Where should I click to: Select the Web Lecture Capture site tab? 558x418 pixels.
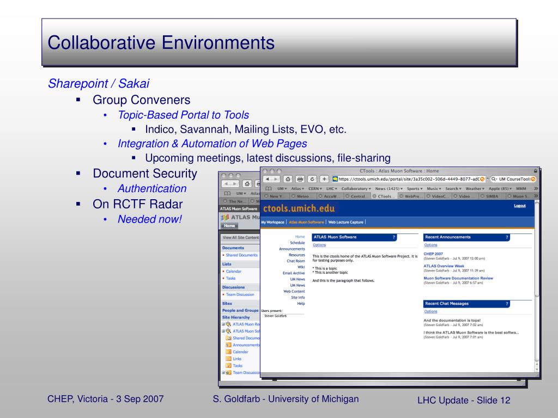[x=345, y=222]
